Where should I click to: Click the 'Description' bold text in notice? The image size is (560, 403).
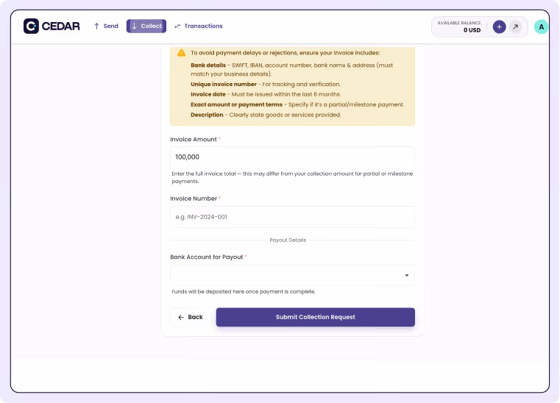(x=207, y=115)
